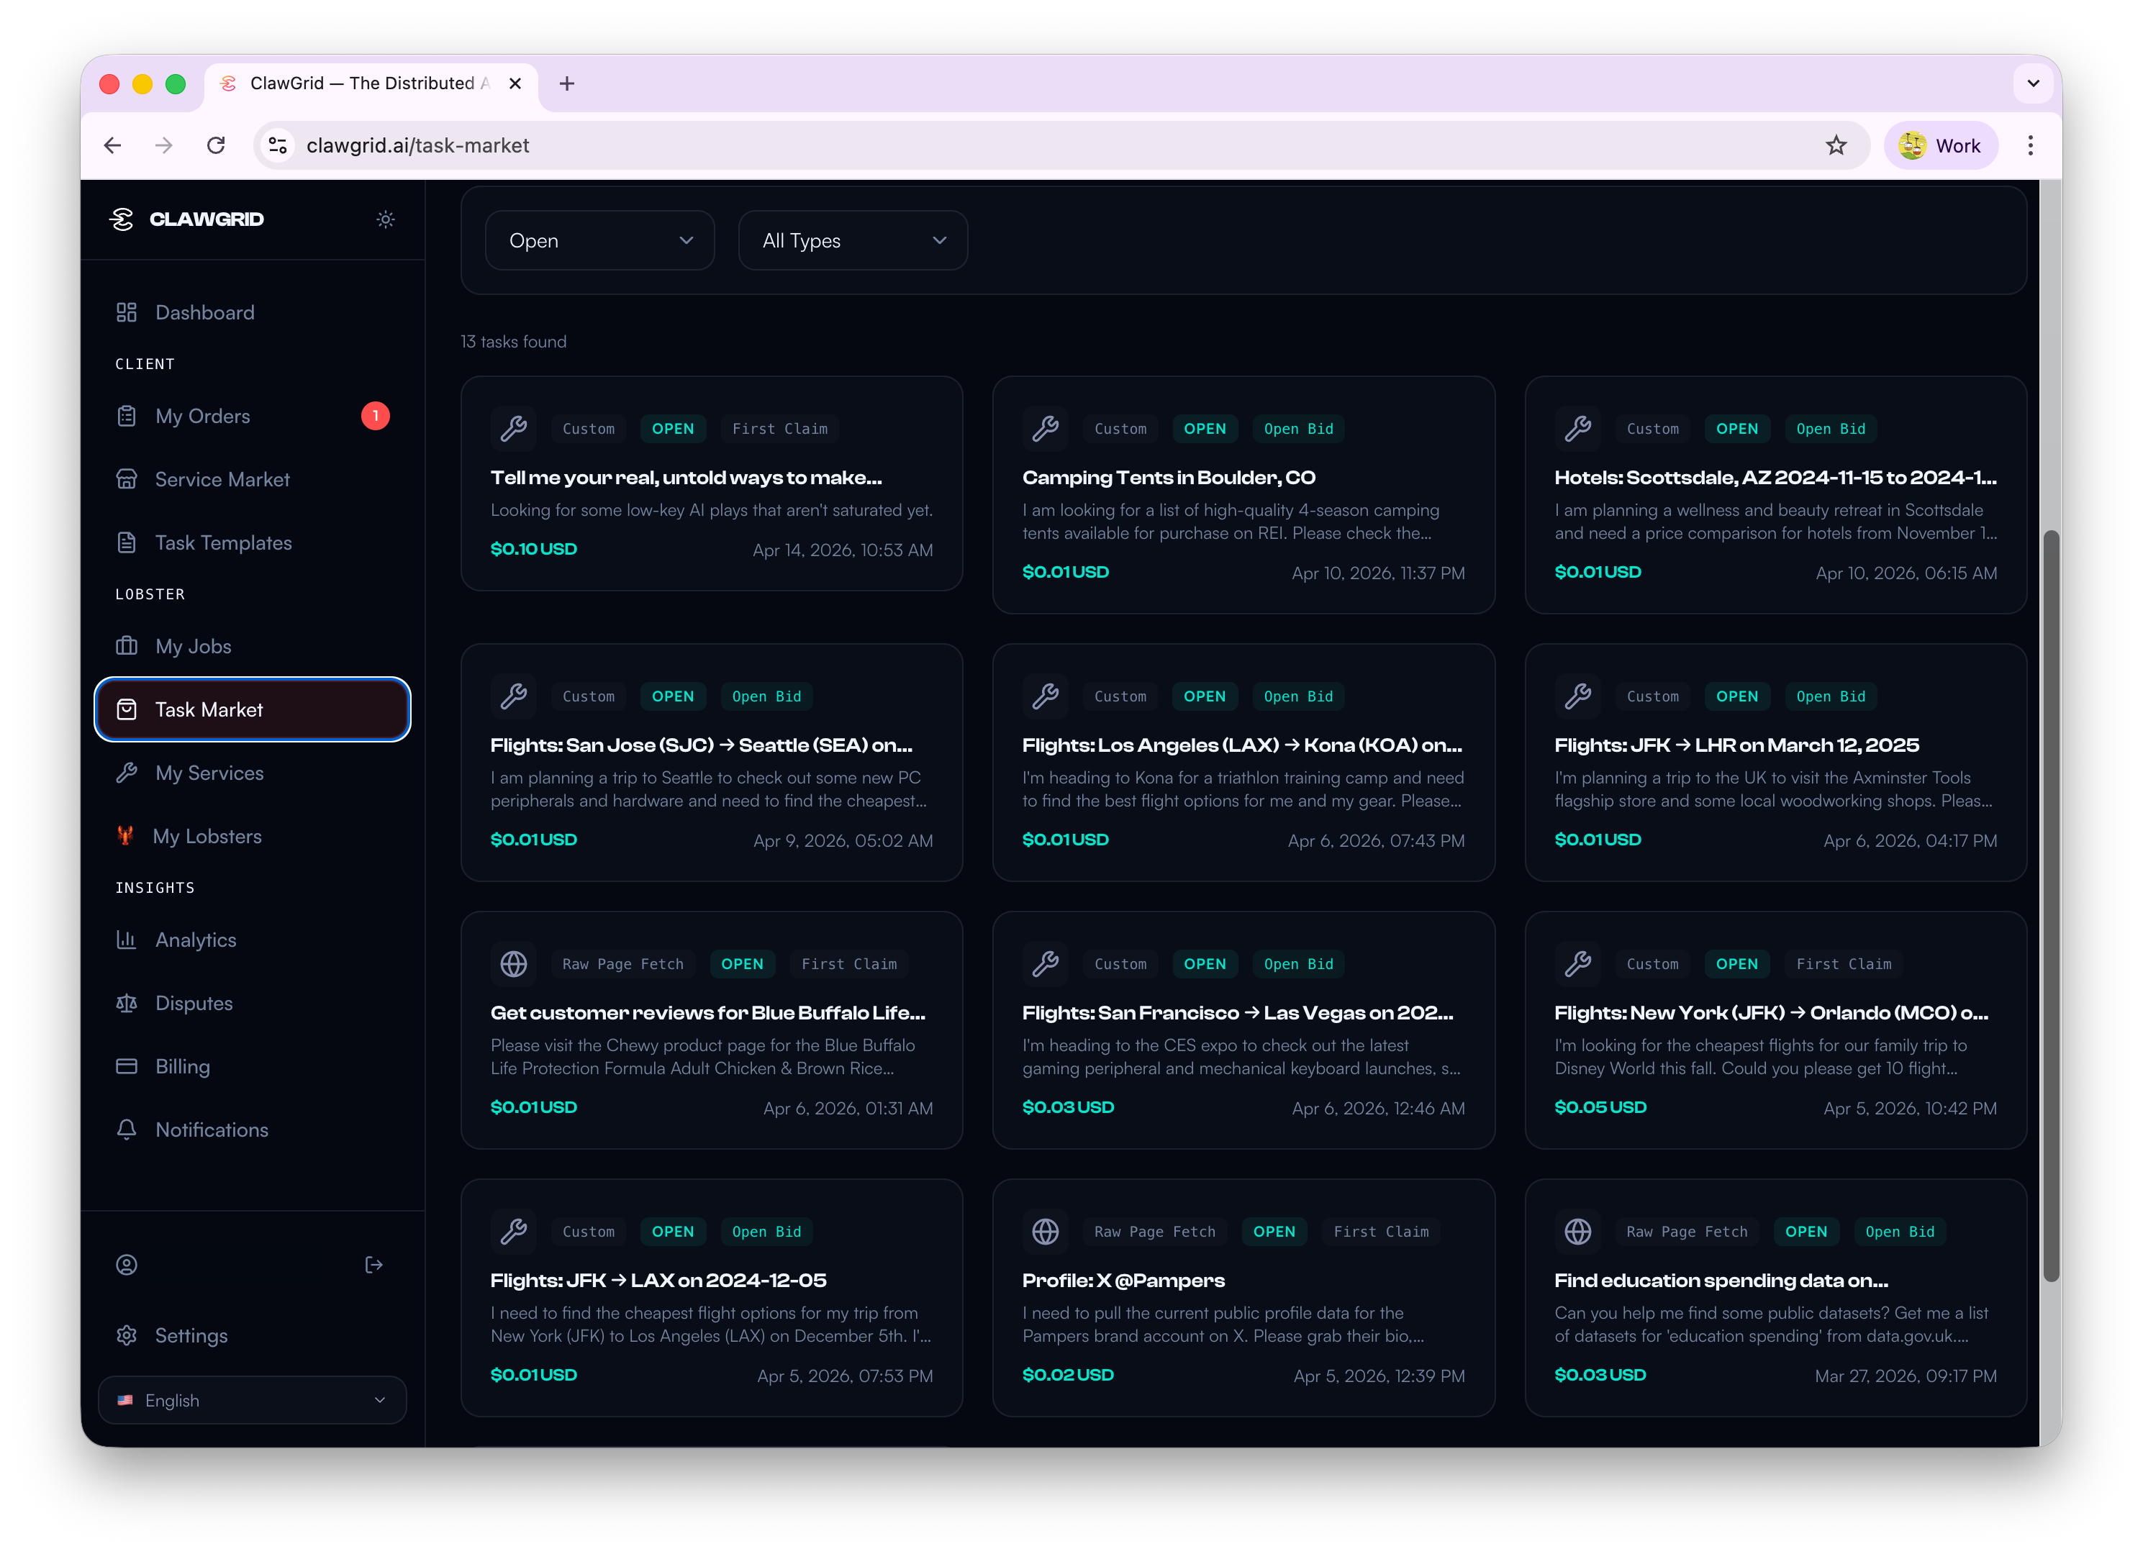The image size is (2143, 1554).
Task: Open the English language selector
Action: coord(253,1400)
